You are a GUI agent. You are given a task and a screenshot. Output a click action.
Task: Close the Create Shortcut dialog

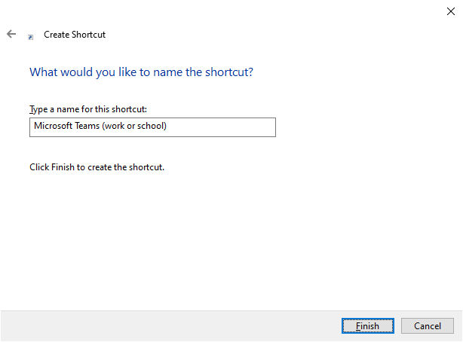click(x=451, y=11)
